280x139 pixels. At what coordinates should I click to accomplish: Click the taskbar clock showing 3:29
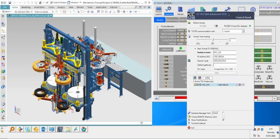click(270, 129)
